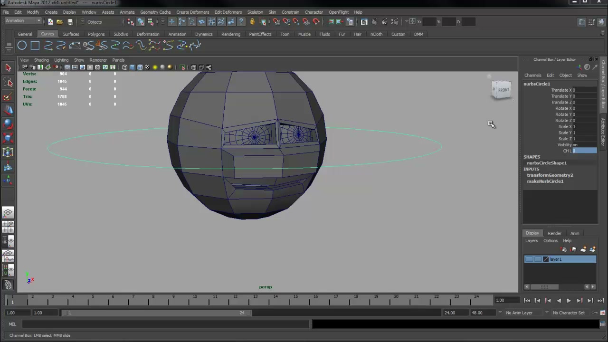Open the Animation menu set dropdown
The height and width of the screenshot is (342, 608).
23,21
